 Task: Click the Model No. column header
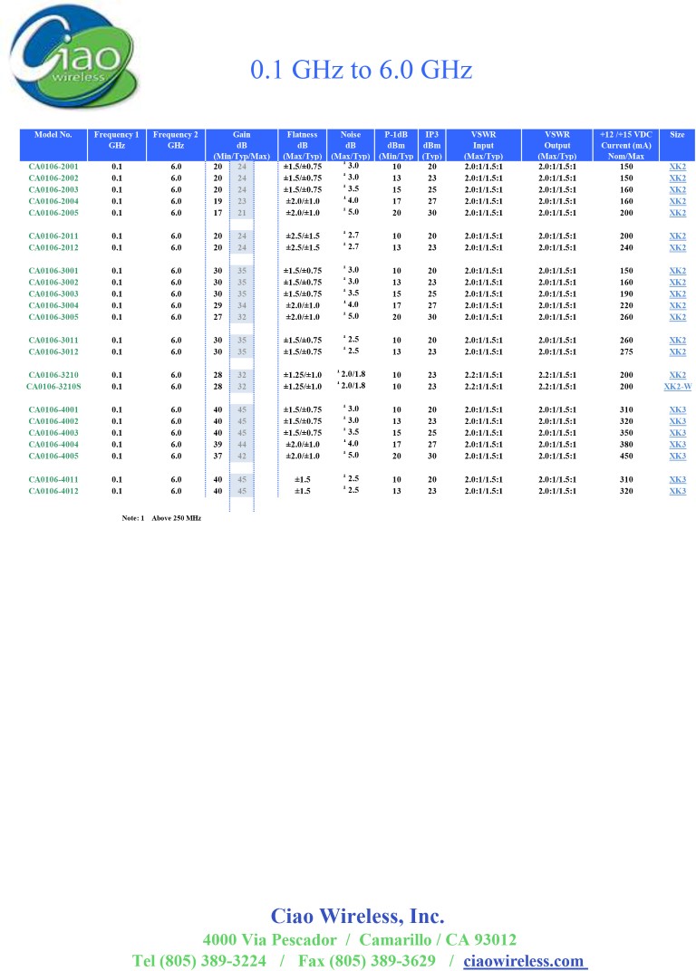[53, 135]
